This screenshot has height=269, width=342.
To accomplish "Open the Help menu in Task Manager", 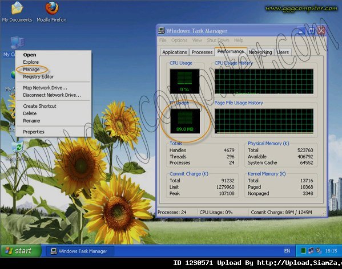I will [x=239, y=40].
